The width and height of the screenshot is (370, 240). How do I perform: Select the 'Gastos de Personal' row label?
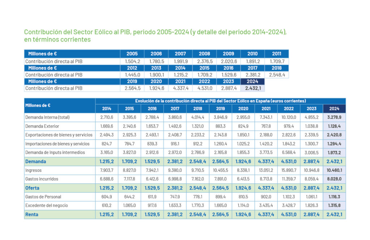43,197
